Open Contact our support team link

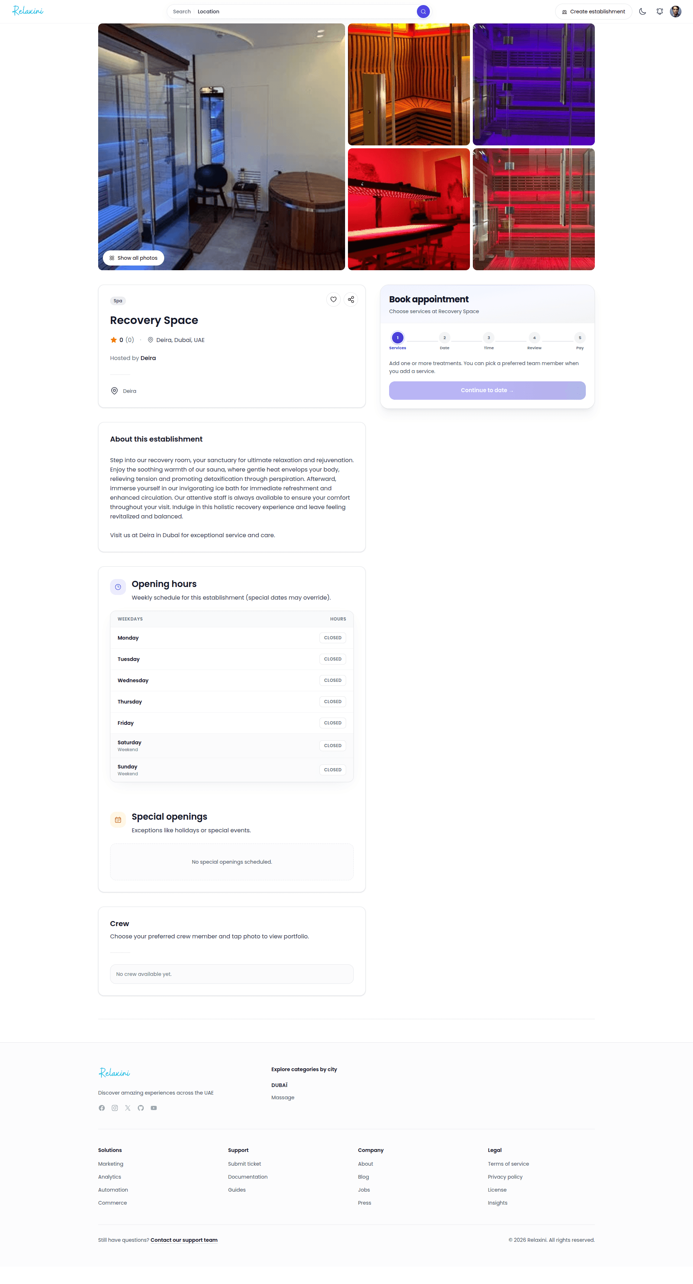coord(184,1240)
